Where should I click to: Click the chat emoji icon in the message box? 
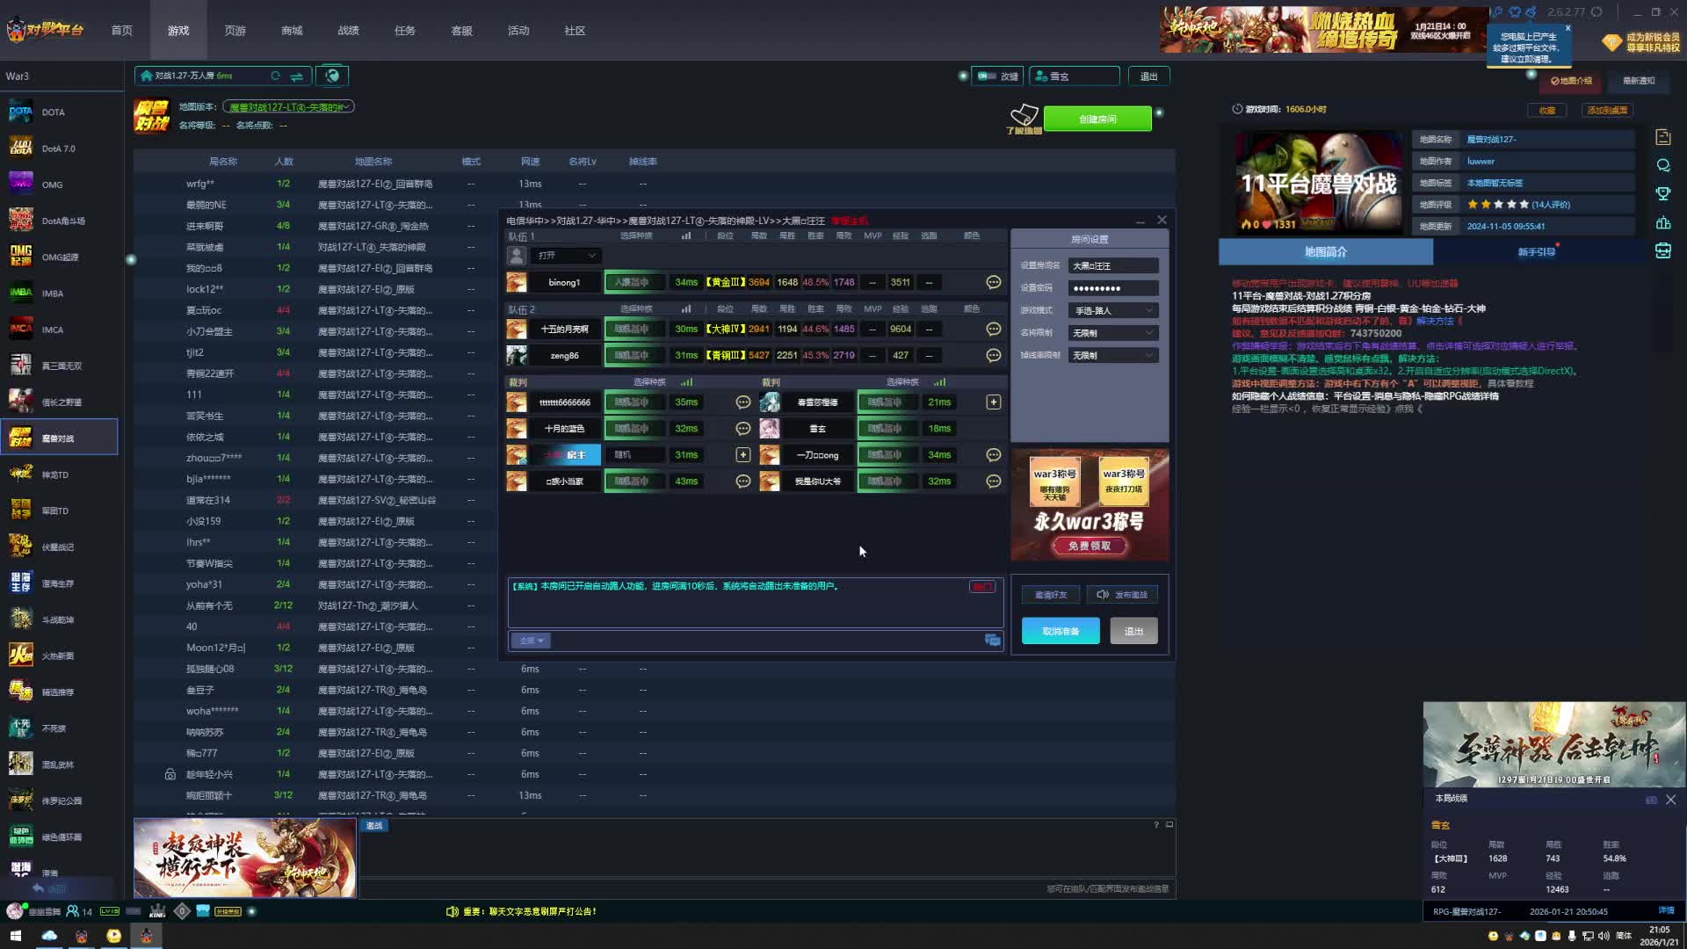click(x=992, y=640)
